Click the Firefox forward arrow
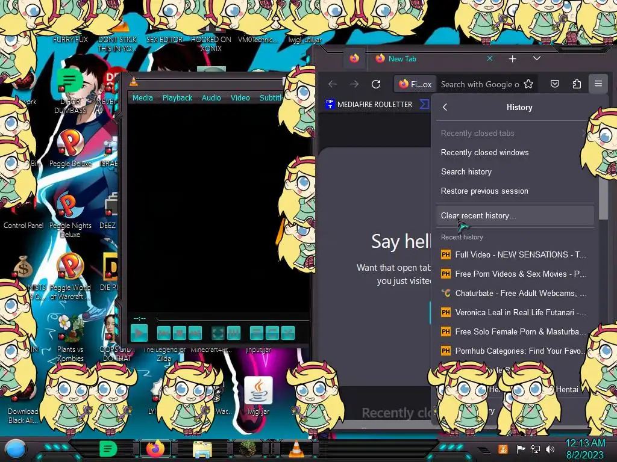The height and width of the screenshot is (462, 617). [x=354, y=84]
